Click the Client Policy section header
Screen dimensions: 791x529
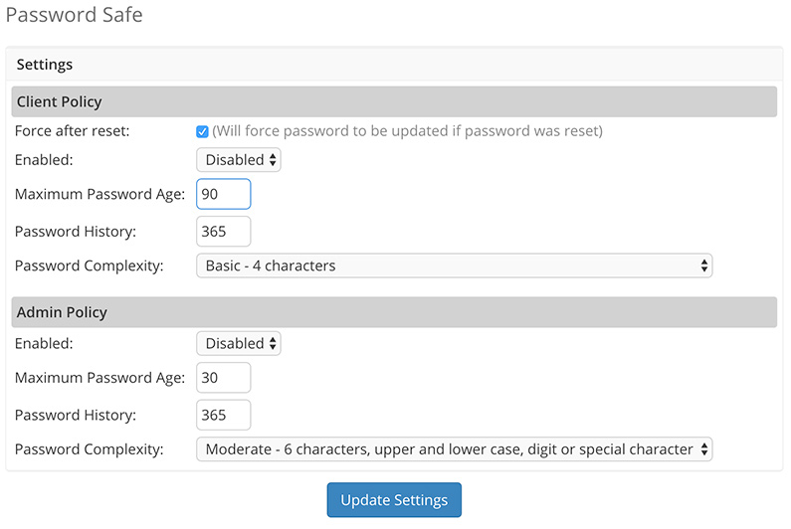(60, 101)
